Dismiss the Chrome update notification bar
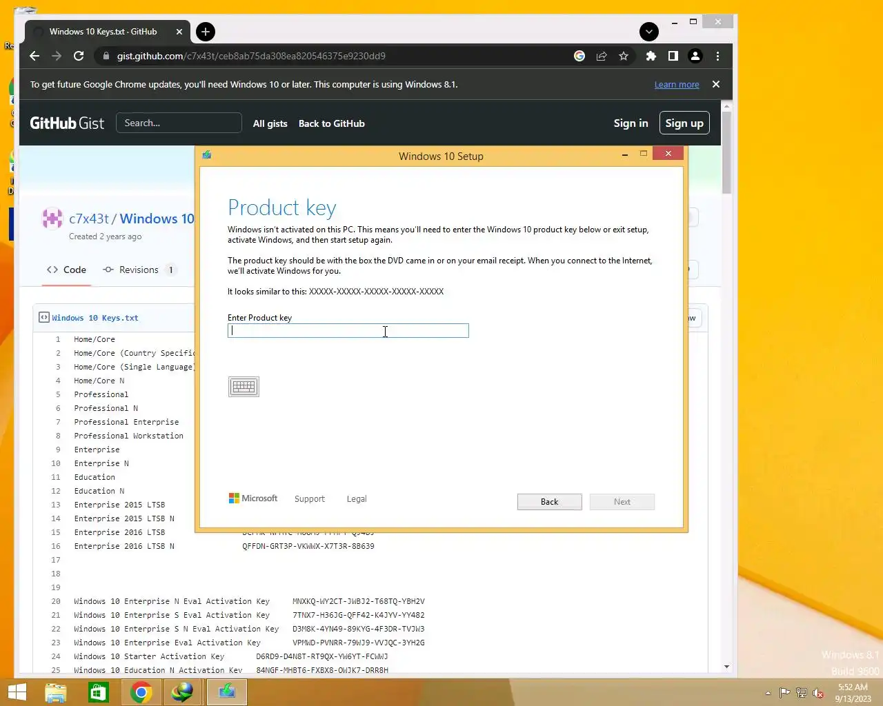The height and width of the screenshot is (706, 883). 715,84
